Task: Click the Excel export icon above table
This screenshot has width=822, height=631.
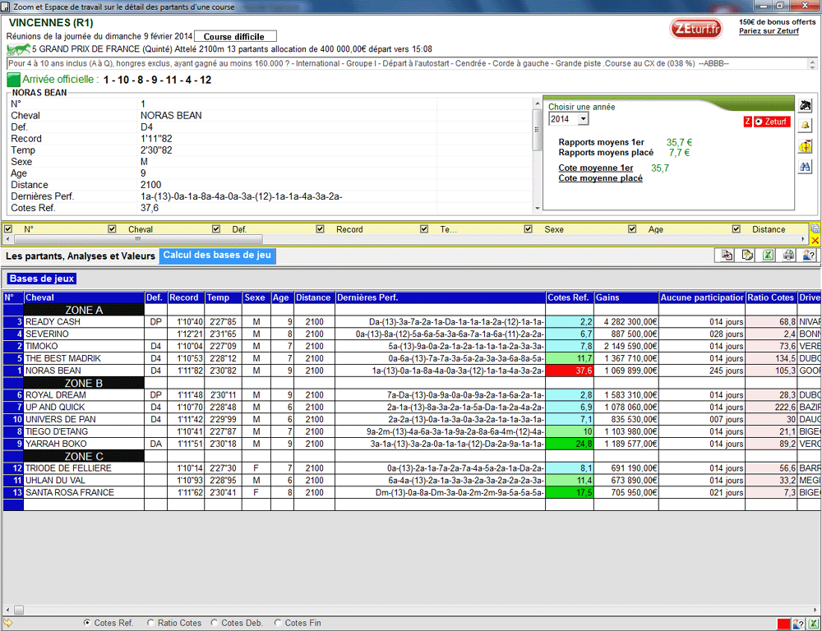Action: [x=768, y=256]
